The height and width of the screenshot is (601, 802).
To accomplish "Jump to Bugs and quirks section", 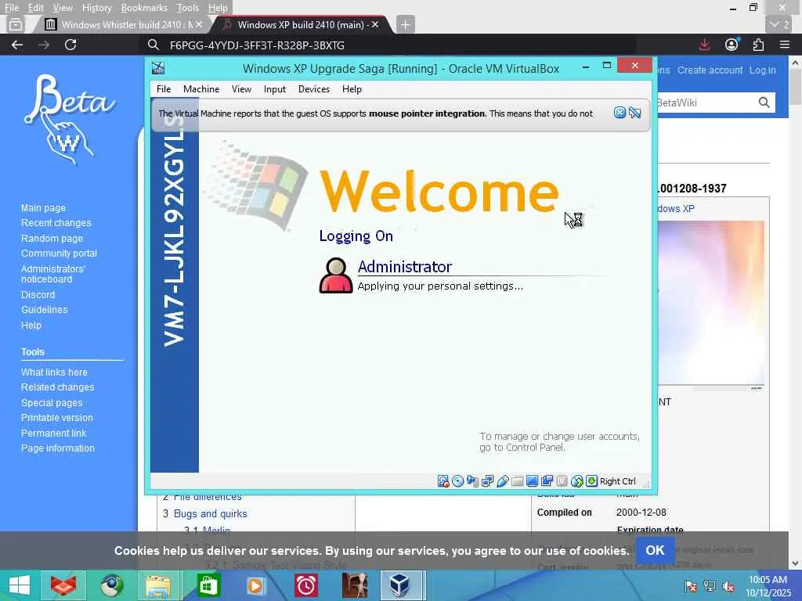I will tap(210, 513).
